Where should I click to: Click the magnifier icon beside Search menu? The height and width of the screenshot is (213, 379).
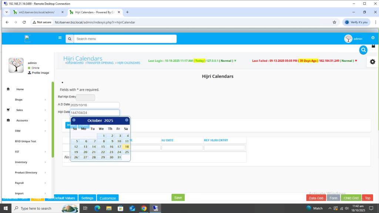click(70, 39)
